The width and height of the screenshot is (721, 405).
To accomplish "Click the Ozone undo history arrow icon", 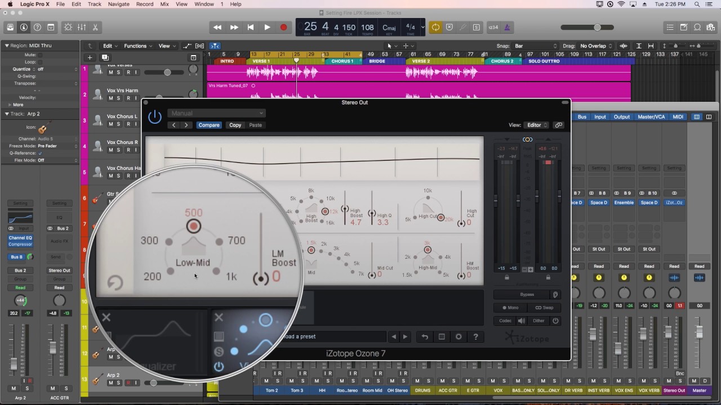I will pyautogui.click(x=425, y=336).
